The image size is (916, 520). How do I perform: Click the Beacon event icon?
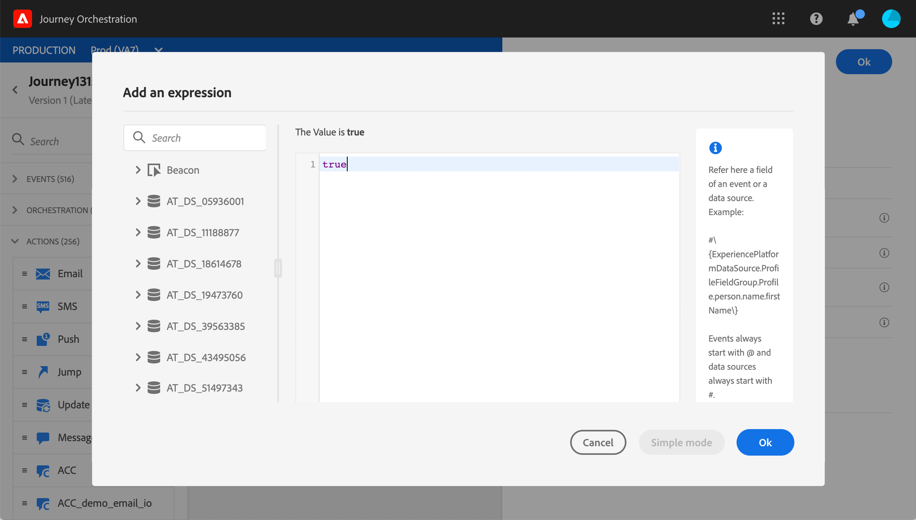click(x=154, y=170)
